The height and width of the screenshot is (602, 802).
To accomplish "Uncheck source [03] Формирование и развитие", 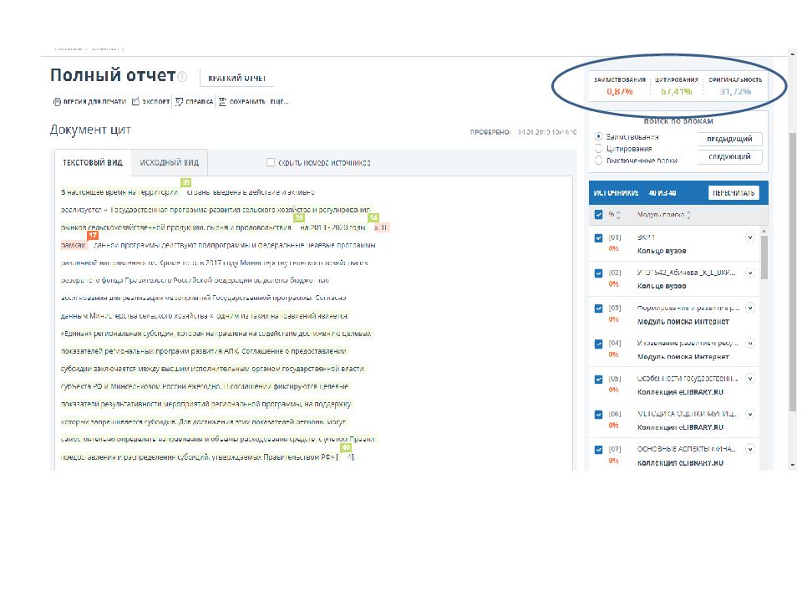I will [x=598, y=309].
